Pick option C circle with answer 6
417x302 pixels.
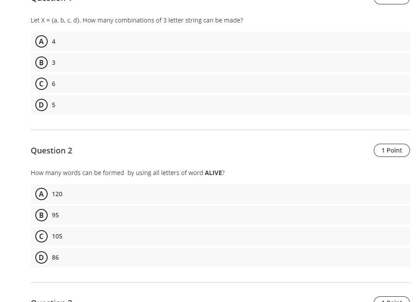click(41, 84)
